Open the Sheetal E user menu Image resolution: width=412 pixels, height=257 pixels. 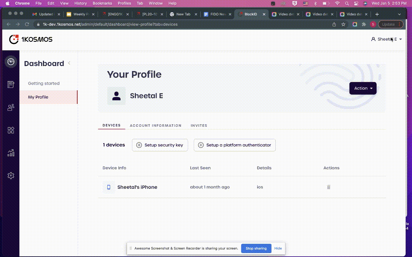387,39
